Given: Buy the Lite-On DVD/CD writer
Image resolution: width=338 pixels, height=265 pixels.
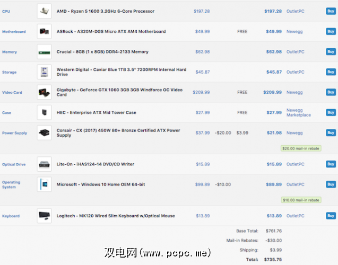Looking at the screenshot, I should click(331, 164).
